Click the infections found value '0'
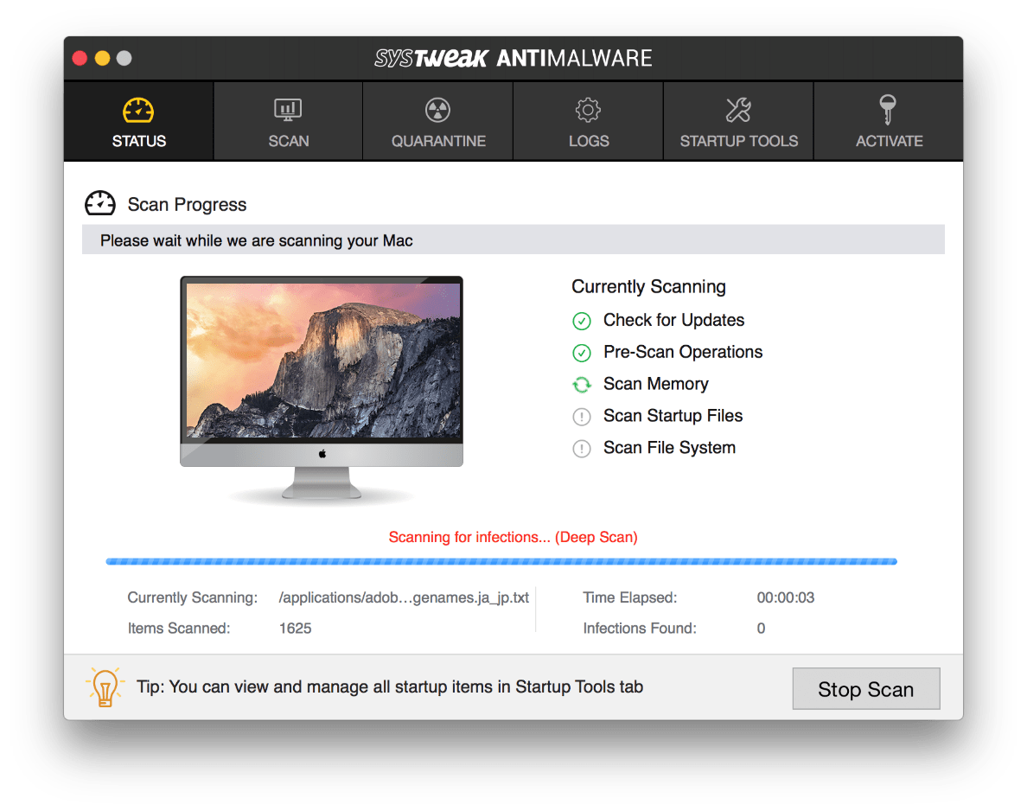The width and height of the screenshot is (1027, 811). click(761, 629)
